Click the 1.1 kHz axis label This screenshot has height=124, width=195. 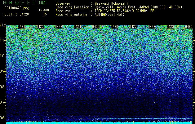pos(2,40)
